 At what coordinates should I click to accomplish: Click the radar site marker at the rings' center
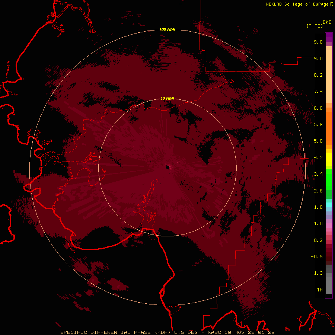tap(168, 167)
